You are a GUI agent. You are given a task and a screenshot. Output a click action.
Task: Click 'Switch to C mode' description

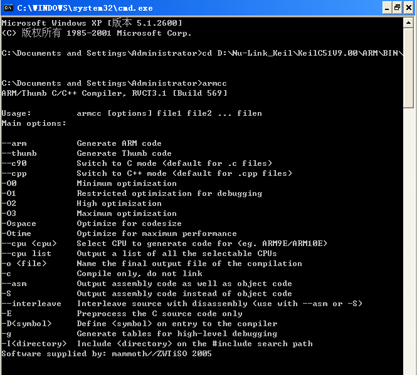click(x=174, y=163)
